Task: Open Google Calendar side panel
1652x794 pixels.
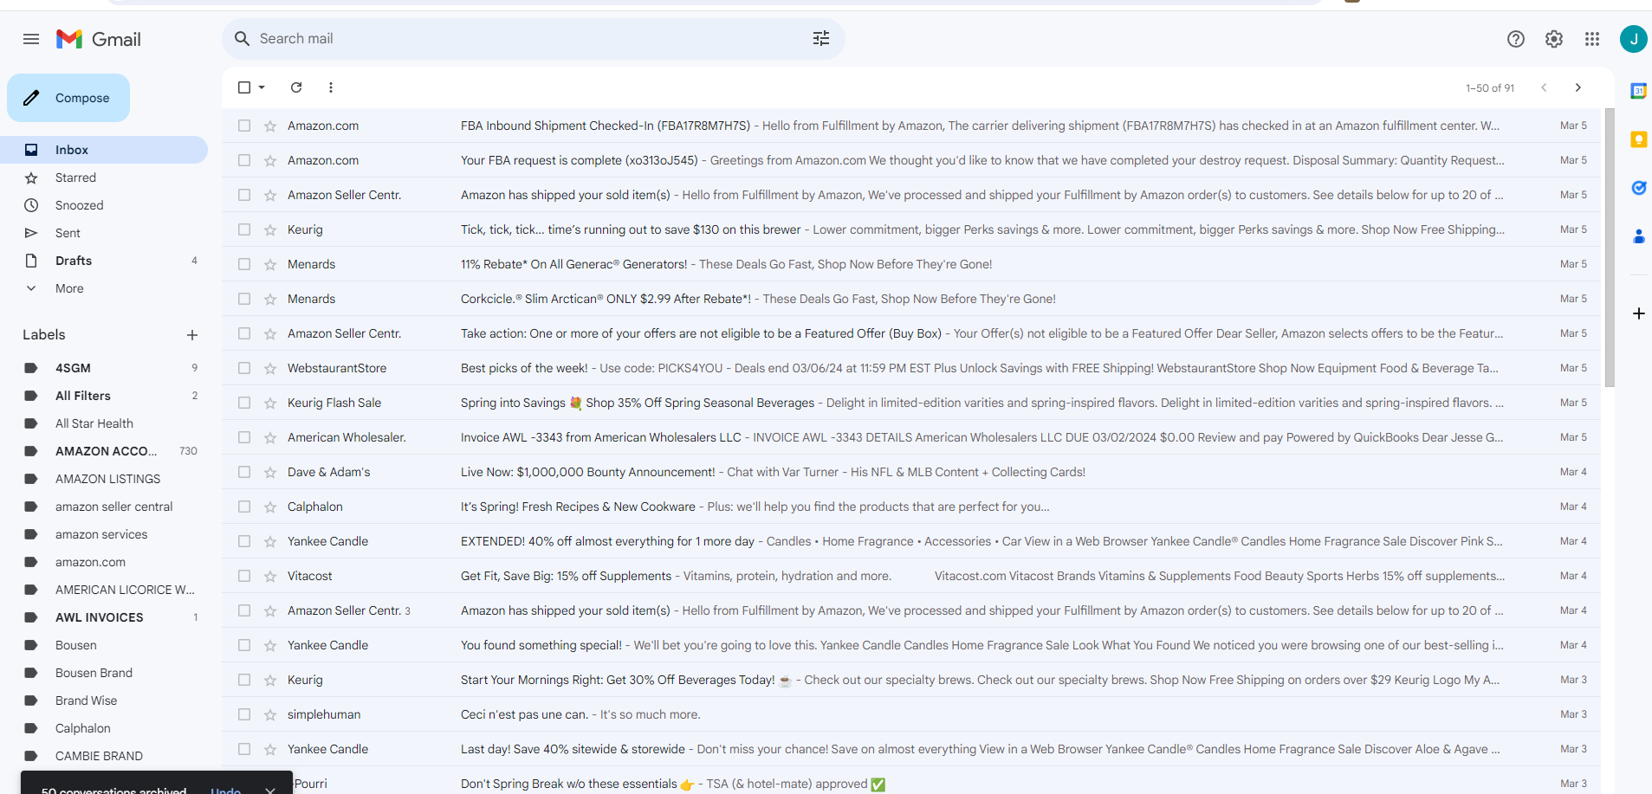Action: (x=1638, y=91)
